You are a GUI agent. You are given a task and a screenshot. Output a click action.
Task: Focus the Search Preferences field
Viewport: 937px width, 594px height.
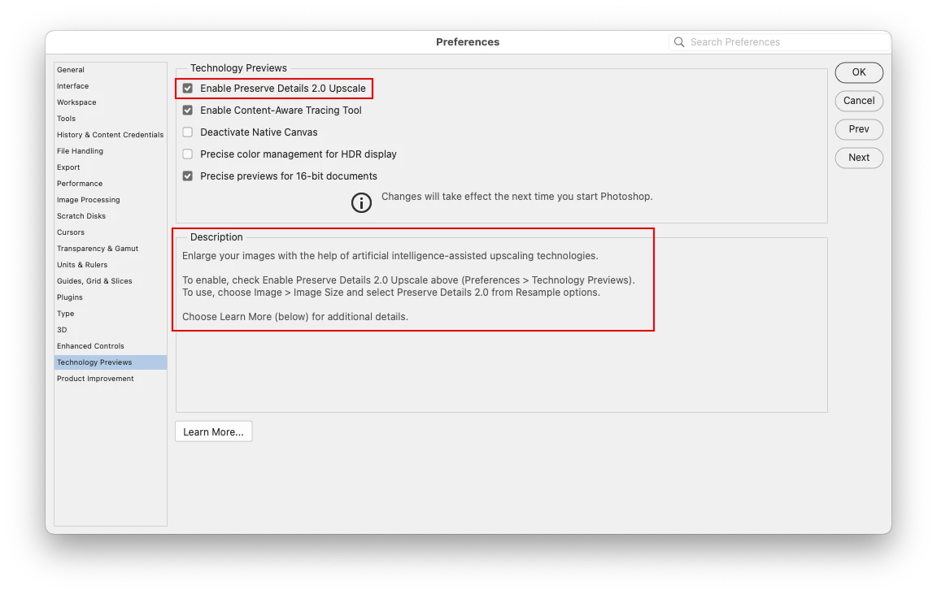click(x=780, y=41)
